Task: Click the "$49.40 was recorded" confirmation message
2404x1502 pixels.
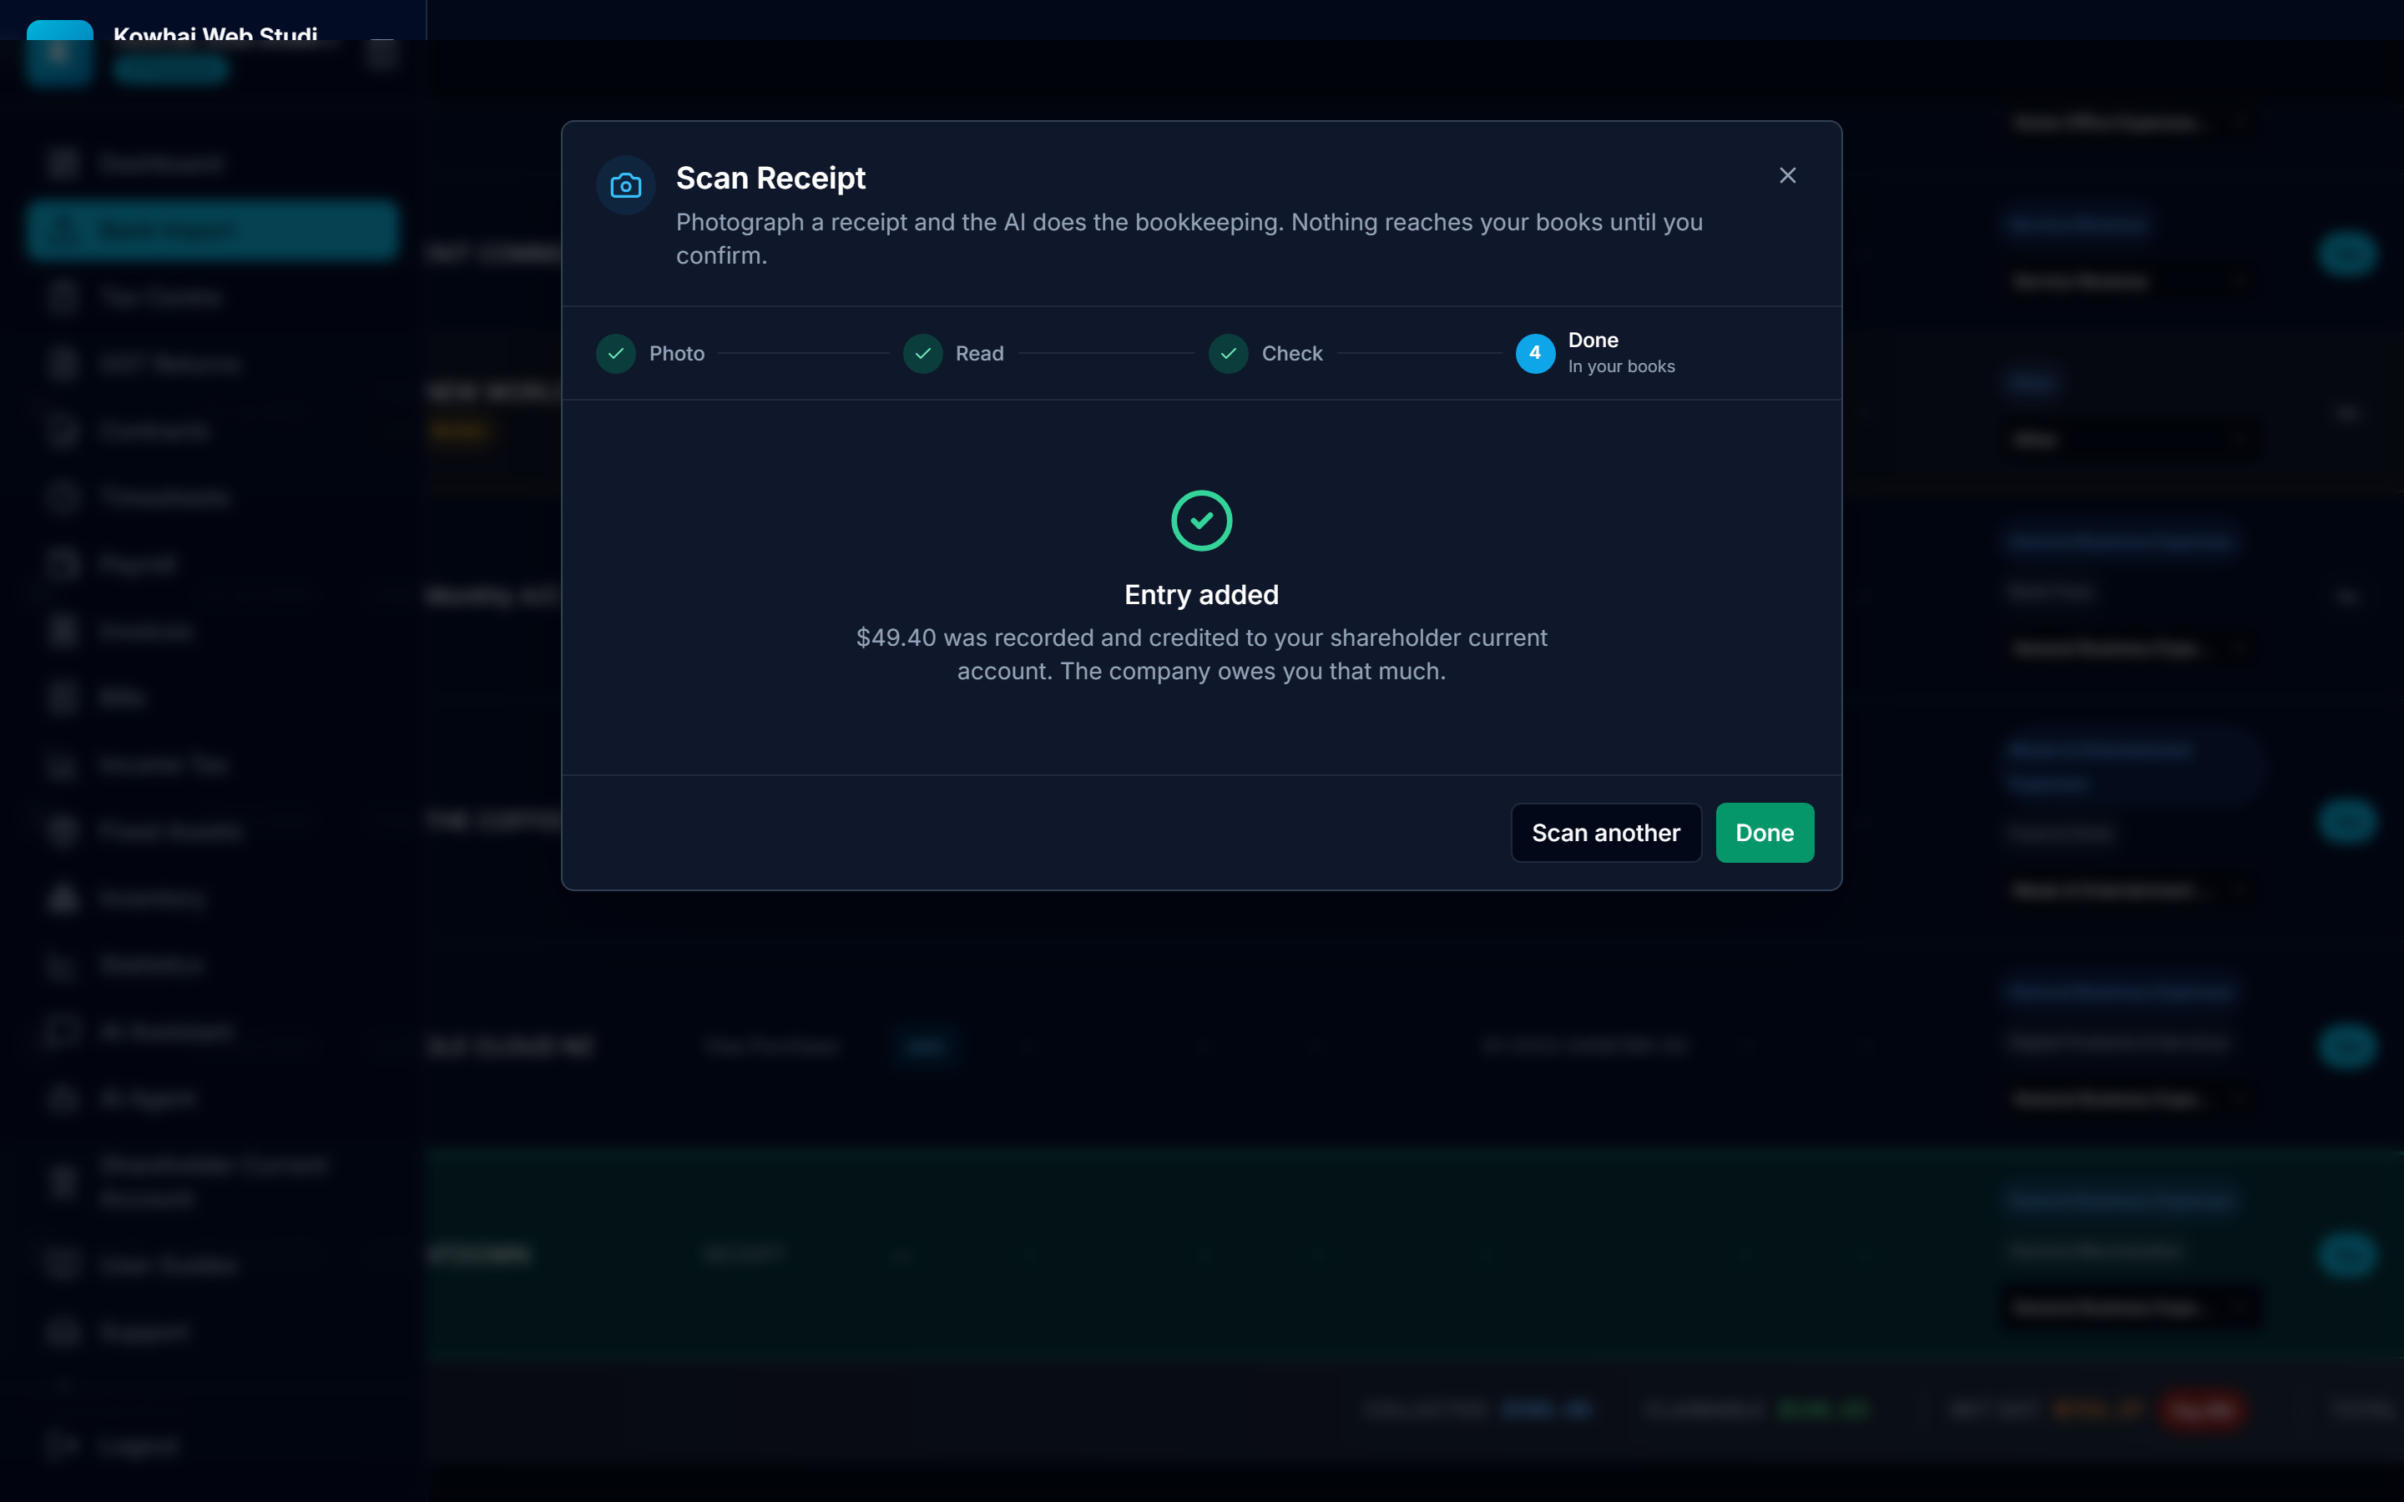Action: click(1202, 655)
